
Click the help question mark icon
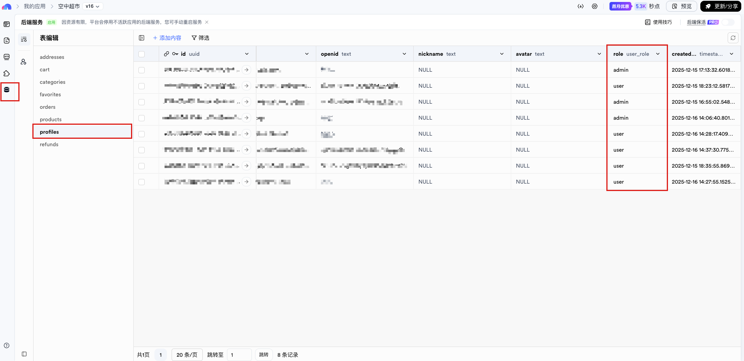click(7, 345)
